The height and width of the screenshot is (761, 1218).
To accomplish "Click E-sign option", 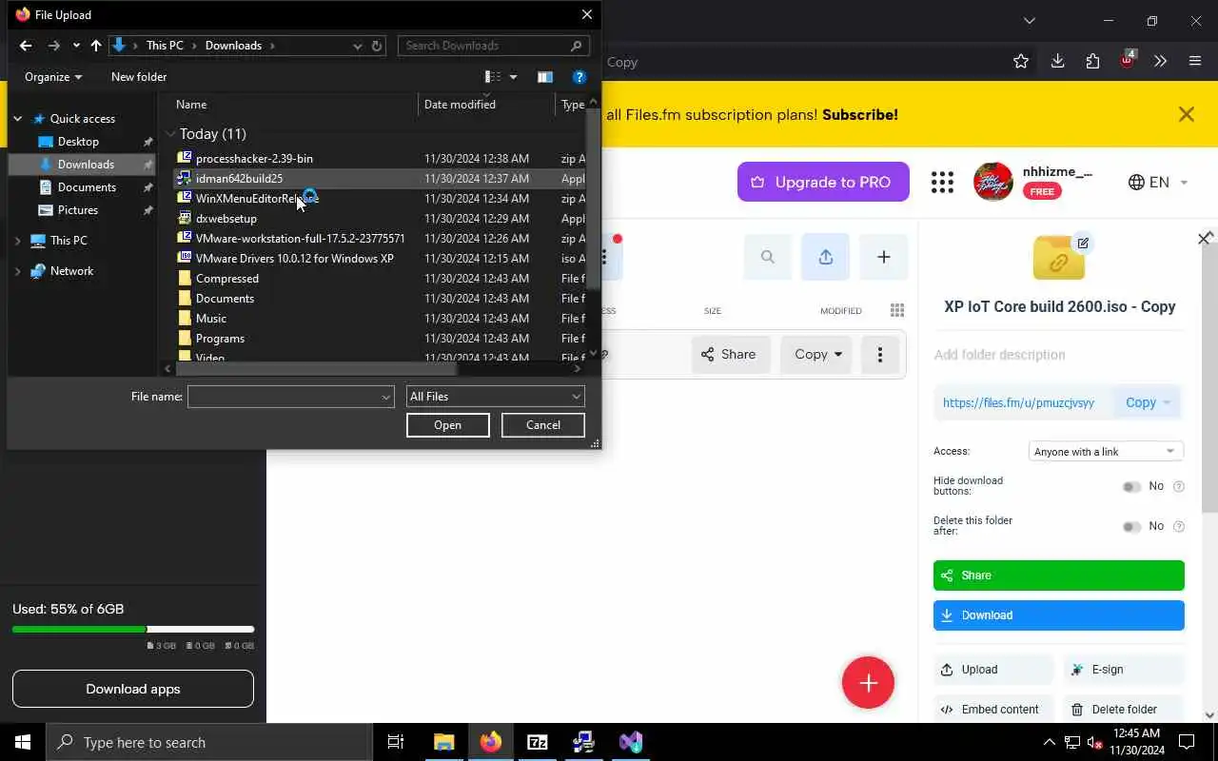I will tap(1124, 670).
